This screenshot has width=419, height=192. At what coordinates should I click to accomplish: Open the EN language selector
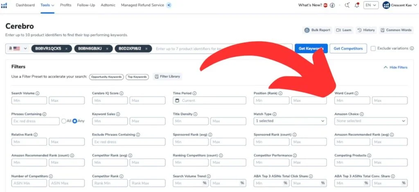371,5
